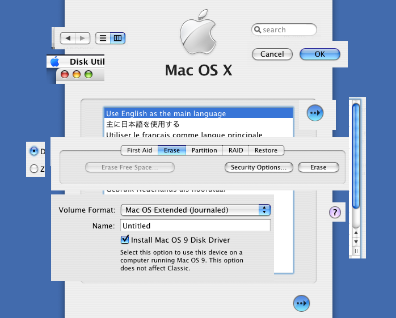Switch to list view icon
Image resolution: width=396 pixels, height=318 pixels.
click(103, 38)
